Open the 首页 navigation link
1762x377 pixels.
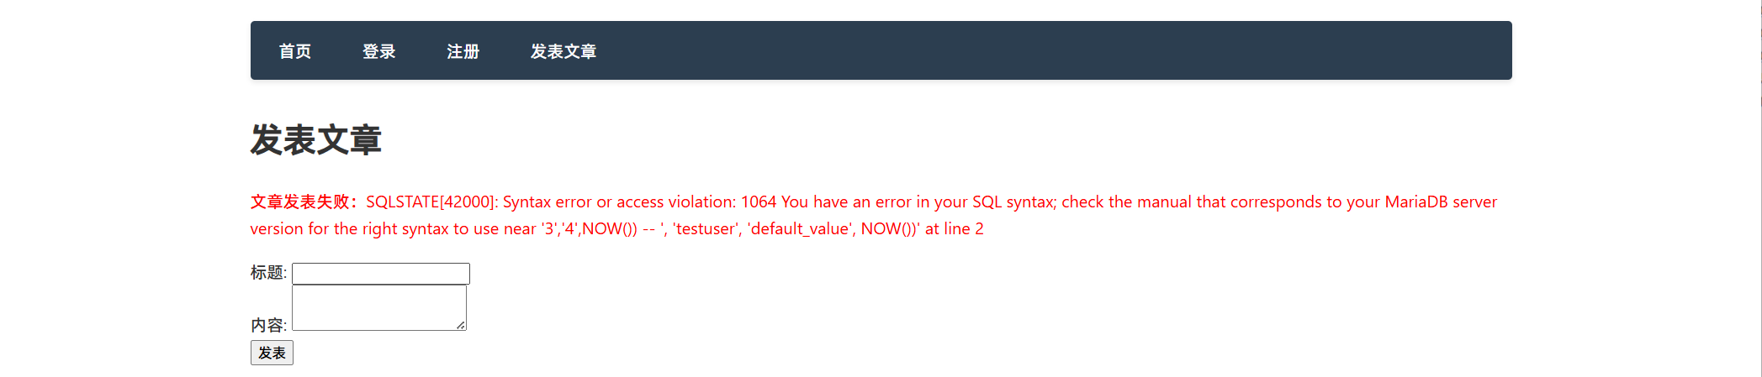295,51
